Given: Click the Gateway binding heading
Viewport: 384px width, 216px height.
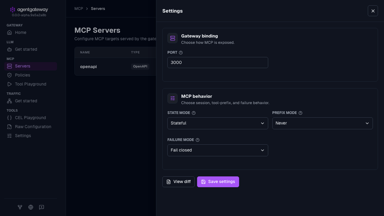Looking at the screenshot, I should (x=199, y=36).
